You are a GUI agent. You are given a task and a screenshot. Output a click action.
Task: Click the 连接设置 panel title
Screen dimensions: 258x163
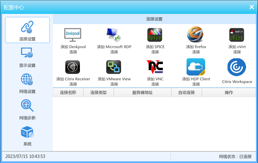tap(154, 19)
